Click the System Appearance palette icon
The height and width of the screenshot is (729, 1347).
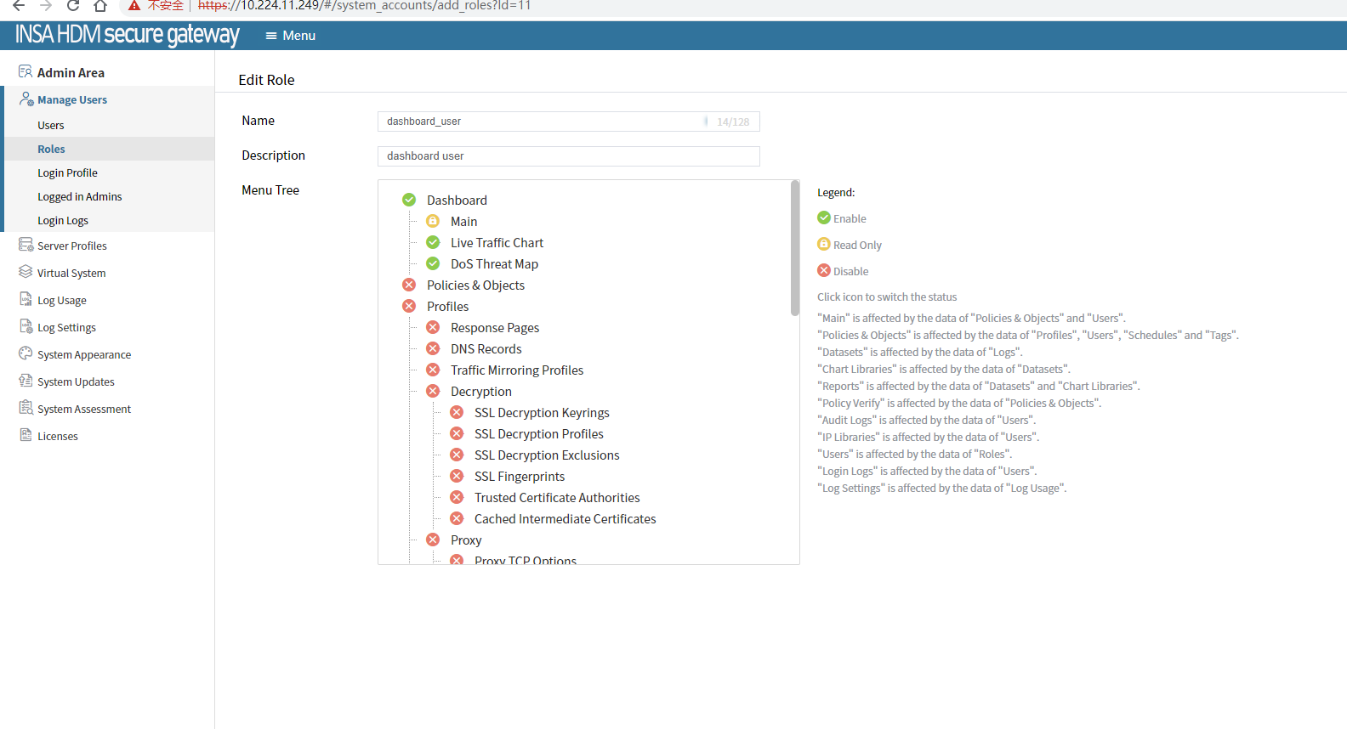26,353
